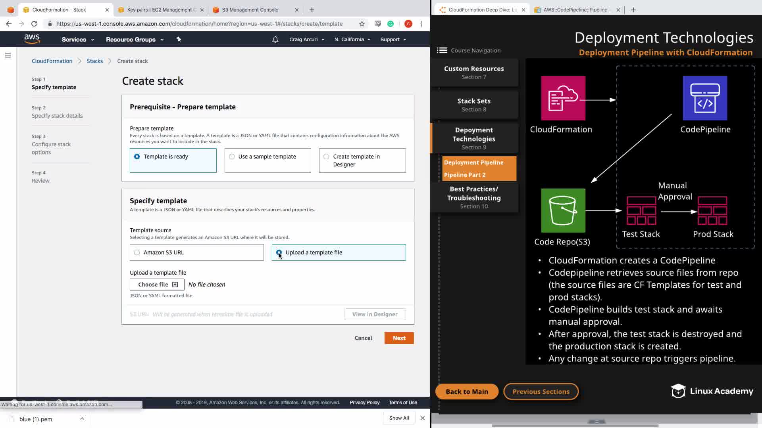This screenshot has width=762, height=428.
Task: Switch to the S3 Management Console tab
Action: pyautogui.click(x=250, y=10)
